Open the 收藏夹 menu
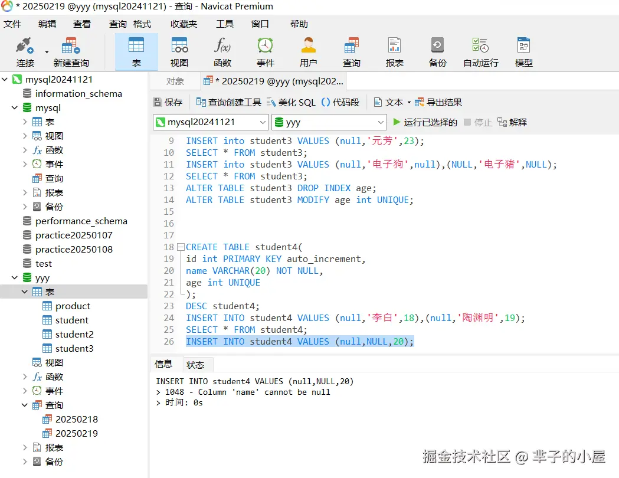This screenshot has width=619, height=478. point(184,24)
